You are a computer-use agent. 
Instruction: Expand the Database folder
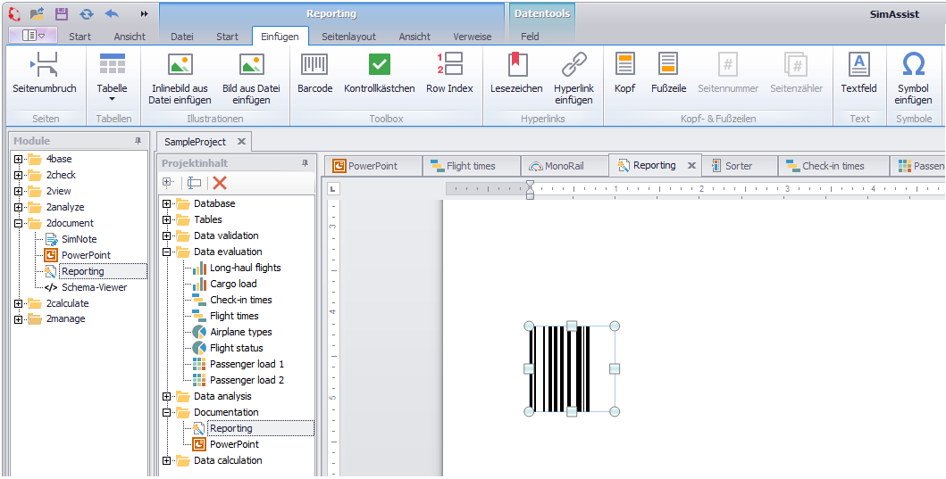point(166,203)
